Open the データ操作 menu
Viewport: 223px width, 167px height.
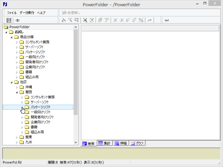[27, 13]
